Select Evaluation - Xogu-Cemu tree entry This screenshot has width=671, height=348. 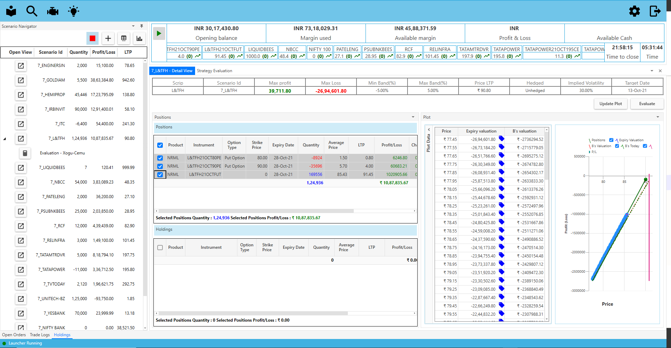coord(62,153)
